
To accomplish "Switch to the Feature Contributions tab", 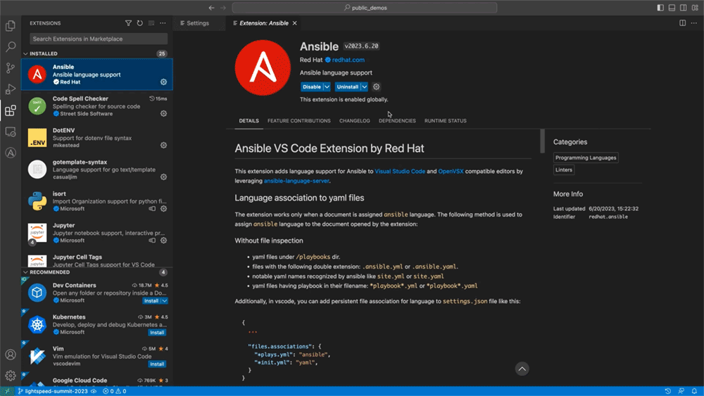I will (298, 121).
